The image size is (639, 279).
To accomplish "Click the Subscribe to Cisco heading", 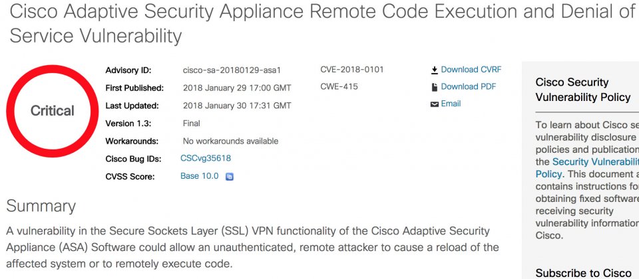I will click(x=584, y=272).
